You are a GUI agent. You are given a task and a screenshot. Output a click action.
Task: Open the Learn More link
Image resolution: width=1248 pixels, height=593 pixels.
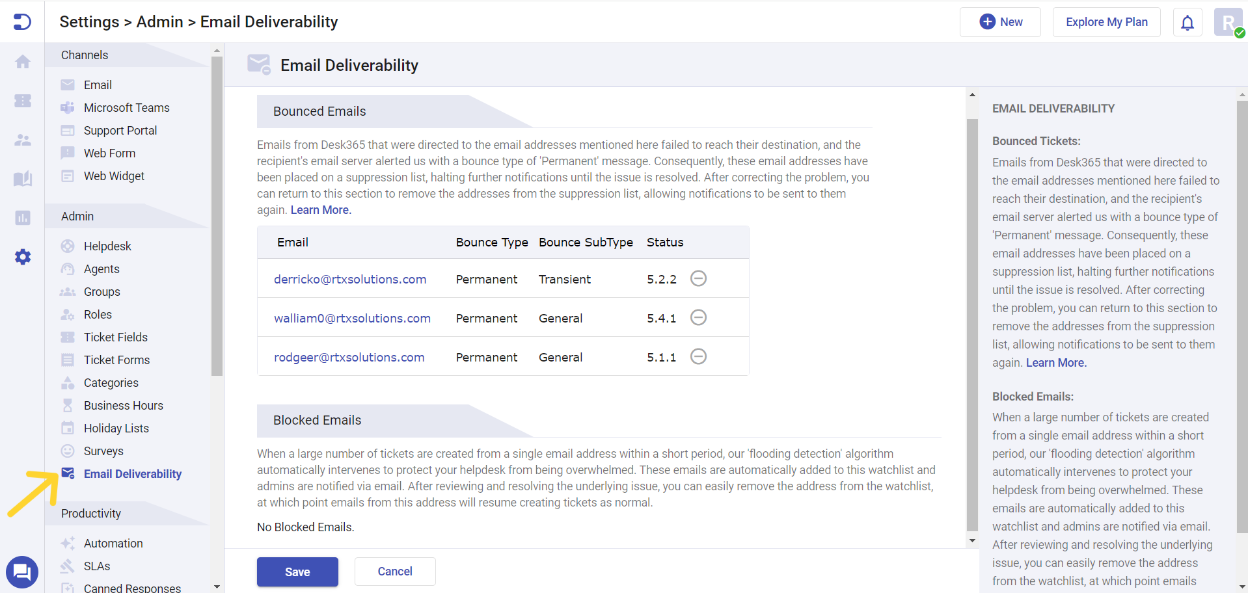click(x=320, y=209)
